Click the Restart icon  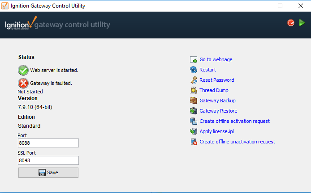pos(194,70)
